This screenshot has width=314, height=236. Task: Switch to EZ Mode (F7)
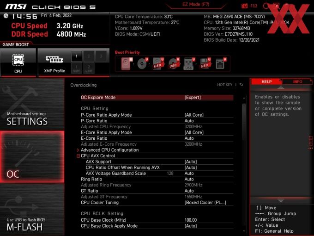point(196,5)
